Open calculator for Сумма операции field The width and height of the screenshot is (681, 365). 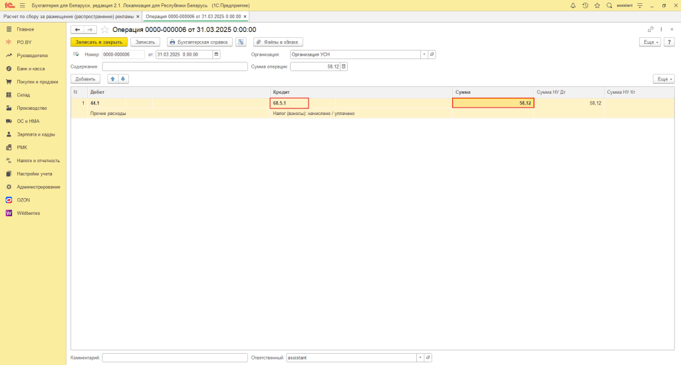(x=344, y=66)
